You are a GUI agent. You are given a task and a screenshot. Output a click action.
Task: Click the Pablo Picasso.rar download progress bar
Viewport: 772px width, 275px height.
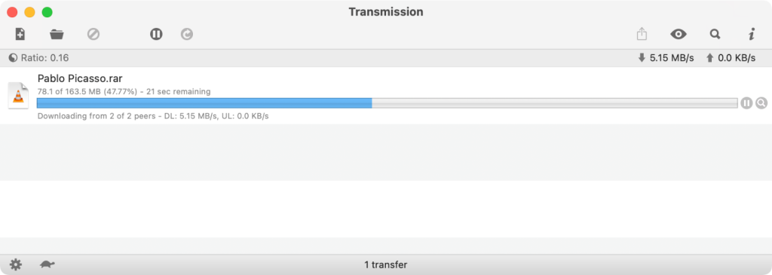[x=387, y=102]
